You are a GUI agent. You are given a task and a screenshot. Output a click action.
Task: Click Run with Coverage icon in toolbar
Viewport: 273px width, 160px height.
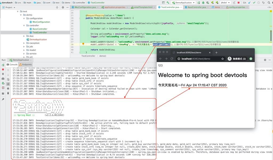[x=208, y=3]
